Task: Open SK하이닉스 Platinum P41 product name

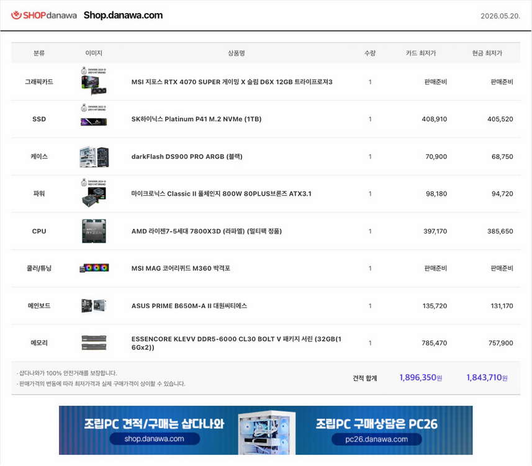Action: (196, 119)
